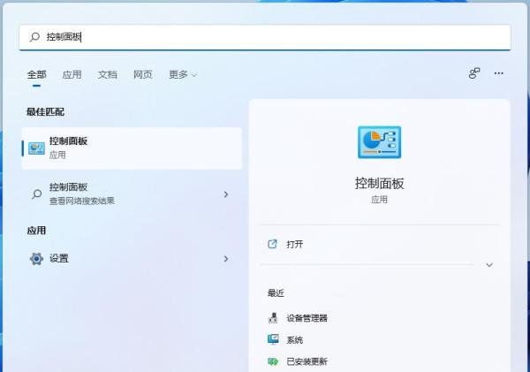
Task: Expand the web search result chevron
Action: (x=226, y=194)
